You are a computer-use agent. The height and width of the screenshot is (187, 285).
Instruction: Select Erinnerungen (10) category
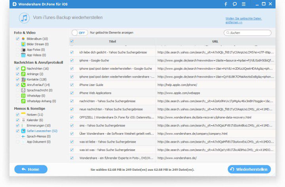point(38,126)
